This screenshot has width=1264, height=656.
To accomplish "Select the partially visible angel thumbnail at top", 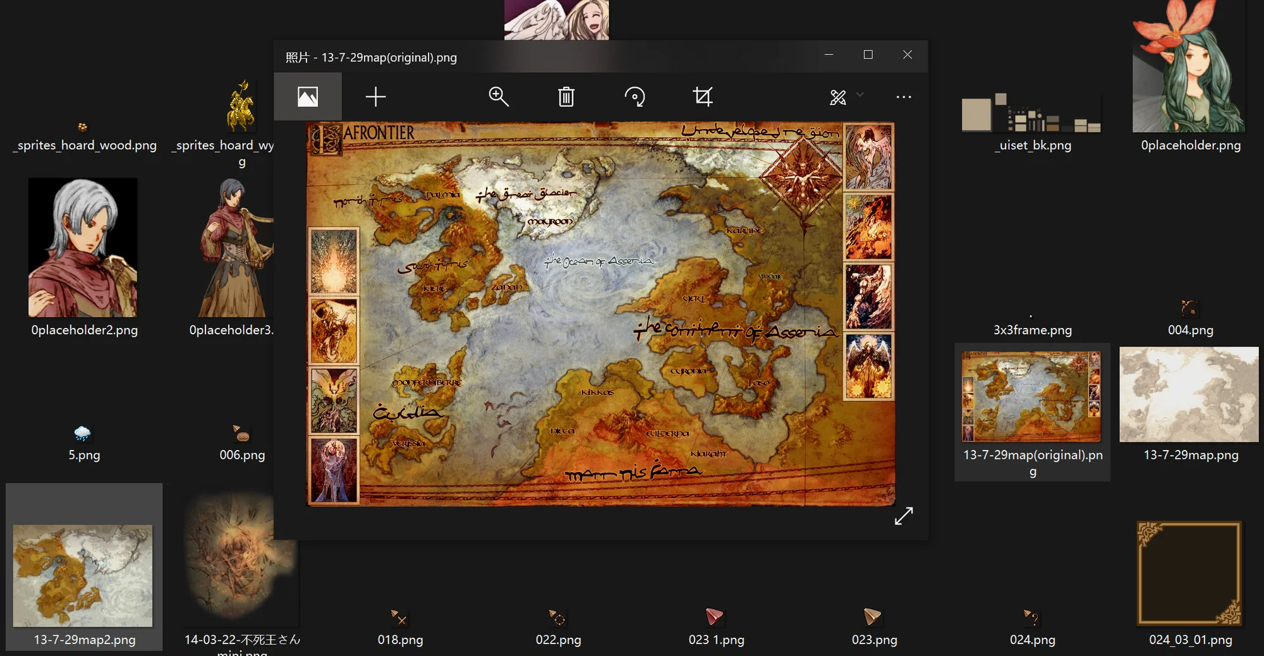I will [556, 20].
